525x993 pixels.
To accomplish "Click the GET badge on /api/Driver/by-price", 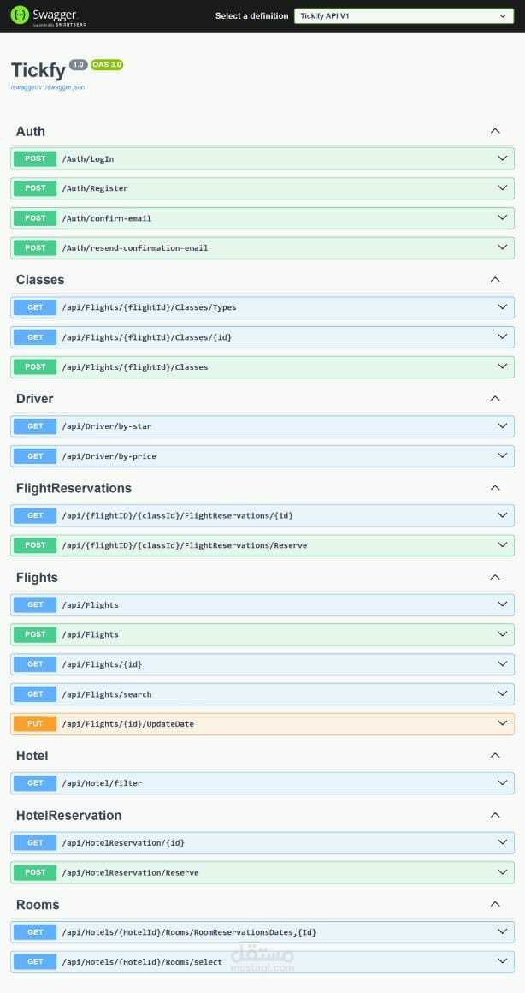I will 34,456.
